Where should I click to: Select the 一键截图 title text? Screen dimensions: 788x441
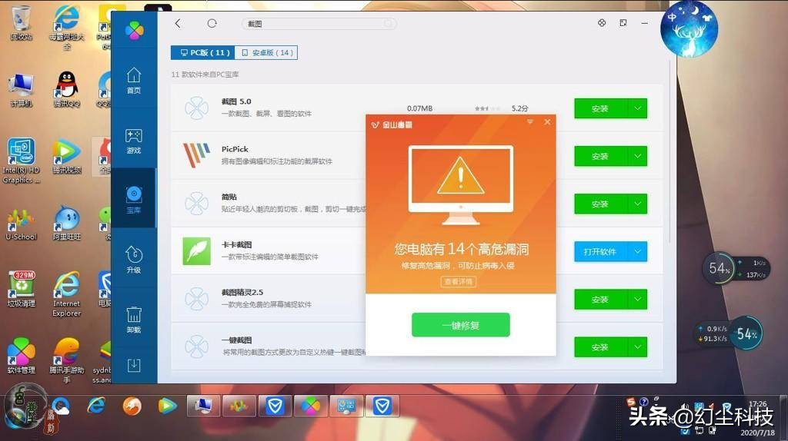coord(237,340)
